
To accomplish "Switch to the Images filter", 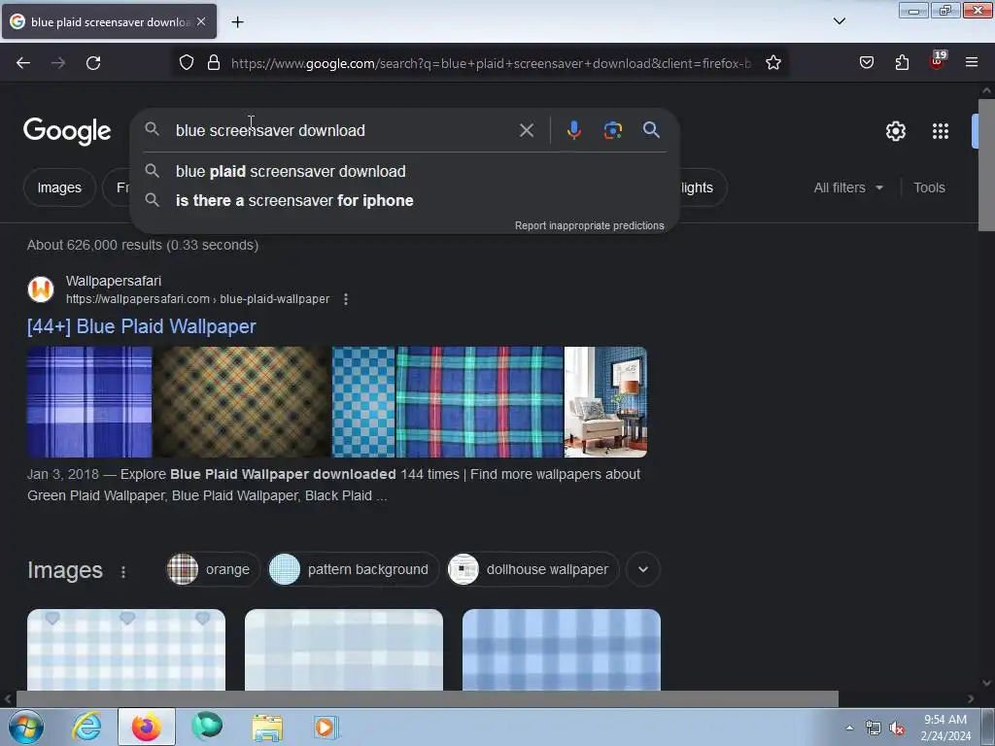I will [x=59, y=187].
